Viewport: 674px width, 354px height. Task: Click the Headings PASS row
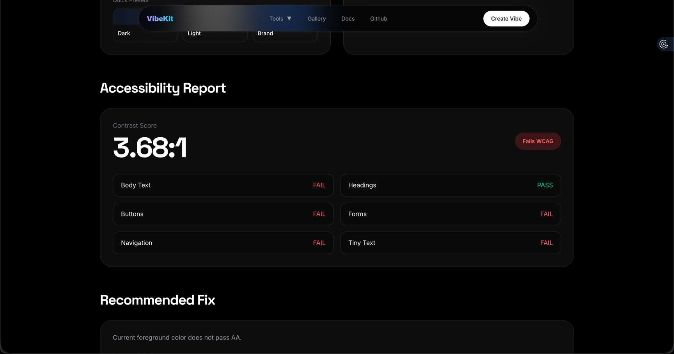point(451,185)
